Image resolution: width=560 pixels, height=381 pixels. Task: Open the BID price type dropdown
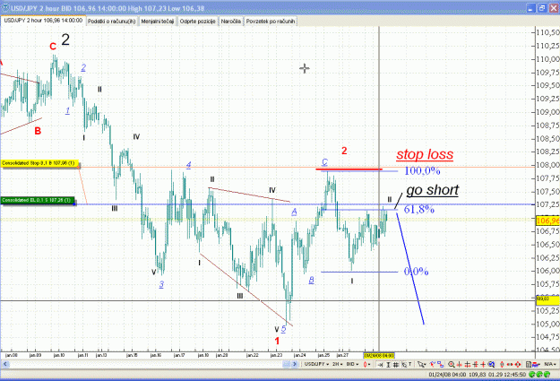click(x=352, y=364)
